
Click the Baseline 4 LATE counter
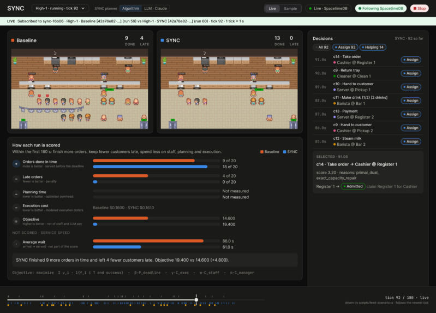(144, 40)
